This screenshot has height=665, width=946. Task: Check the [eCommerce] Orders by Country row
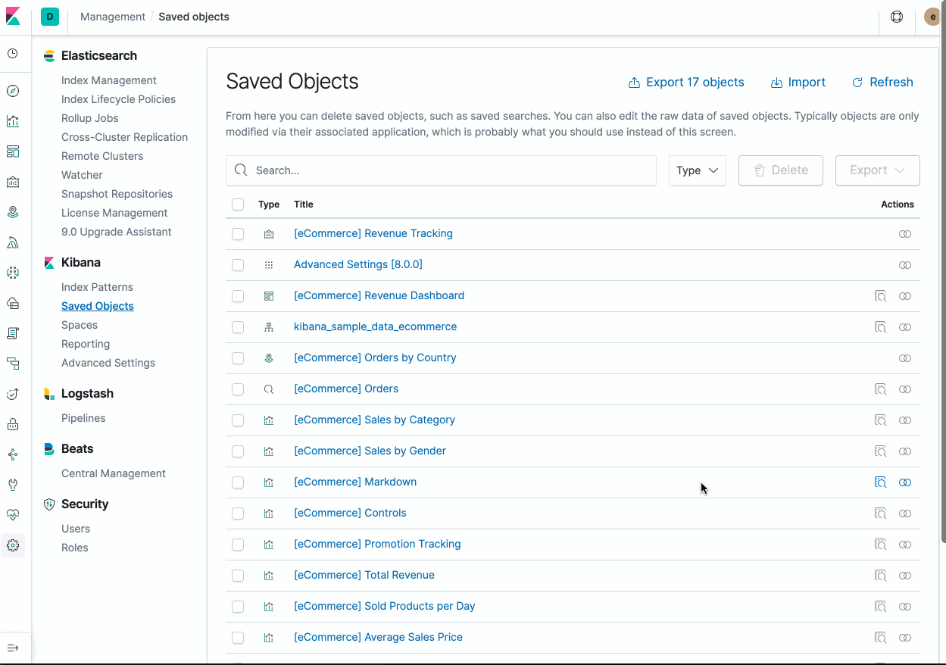tap(238, 358)
